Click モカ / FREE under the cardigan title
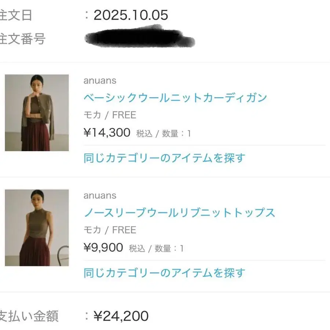 coord(110,115)
